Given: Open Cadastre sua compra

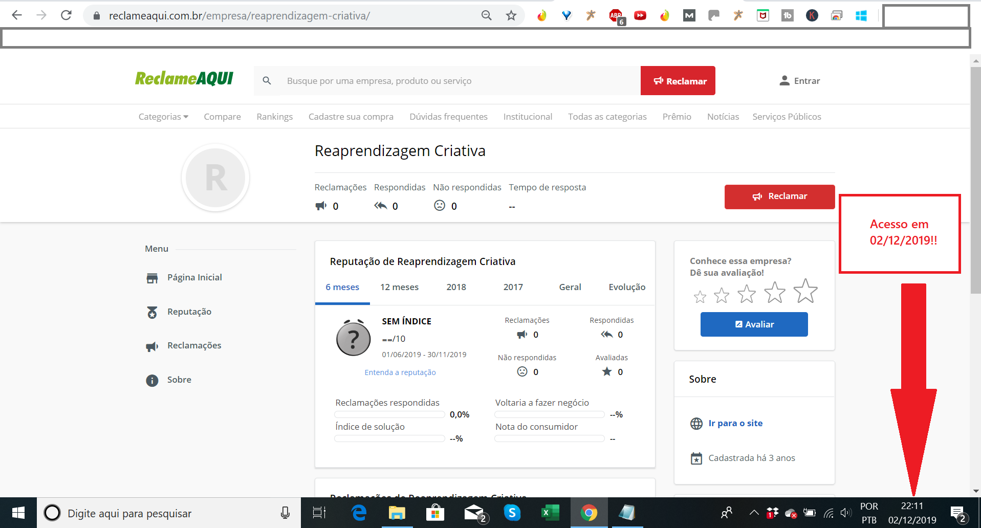Looking at the screenshot, I should tap(351, 117).
